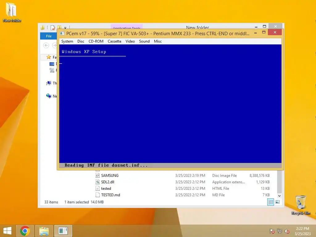316x237 pixels.
Task: Launch Google Chrome from the taskbar
Action: (x=25, y=231)
